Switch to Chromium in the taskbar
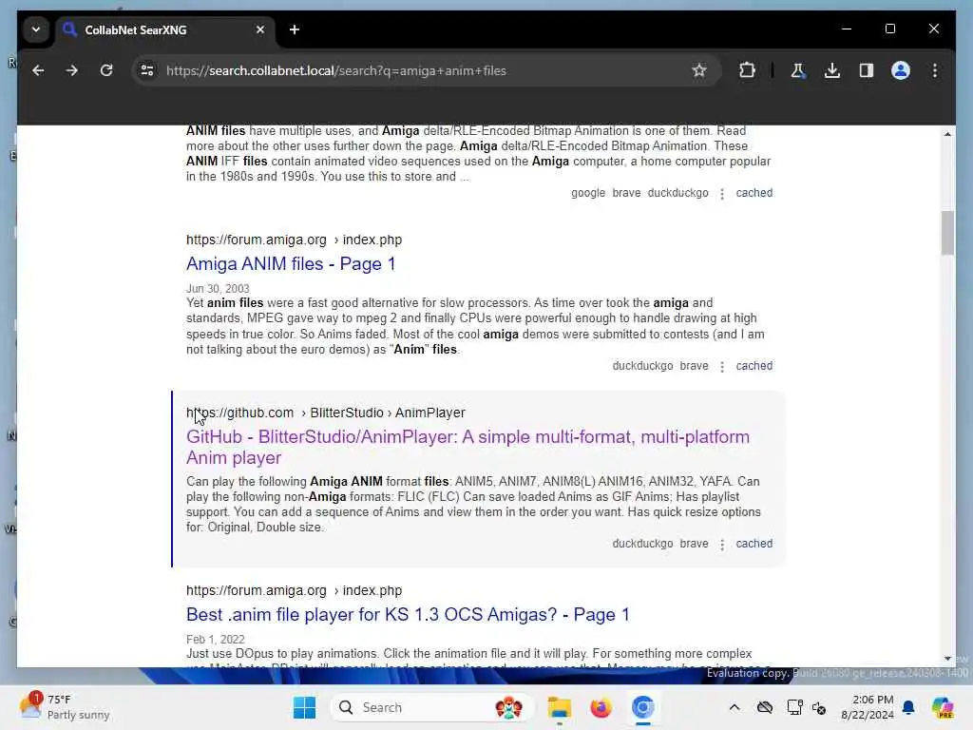This screenshot has height=730, width=973. tap(643, 707)
